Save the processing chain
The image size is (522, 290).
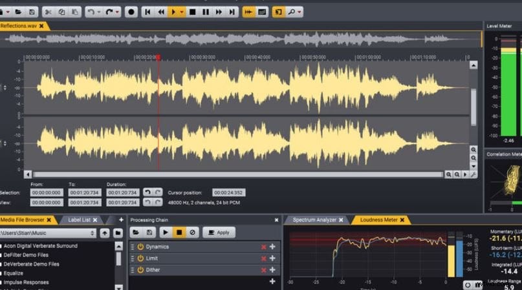[149, 233]
